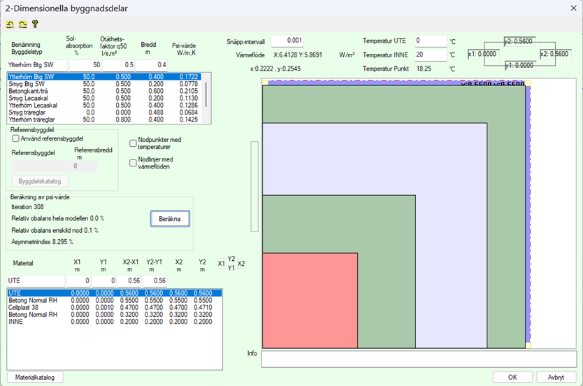Viewport: 583px width, 386px height.
Task: Open help via question mark icon
Action: 34,24
